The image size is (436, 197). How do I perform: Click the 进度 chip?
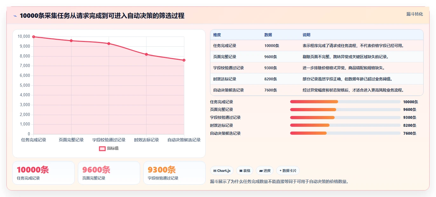[265, 171]
